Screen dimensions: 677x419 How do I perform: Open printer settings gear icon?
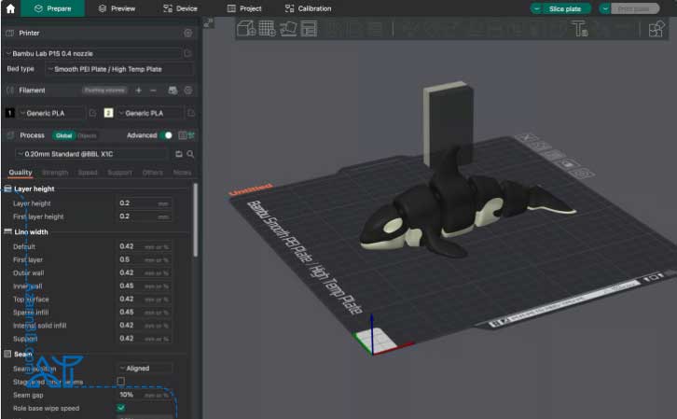pos(187,33)
